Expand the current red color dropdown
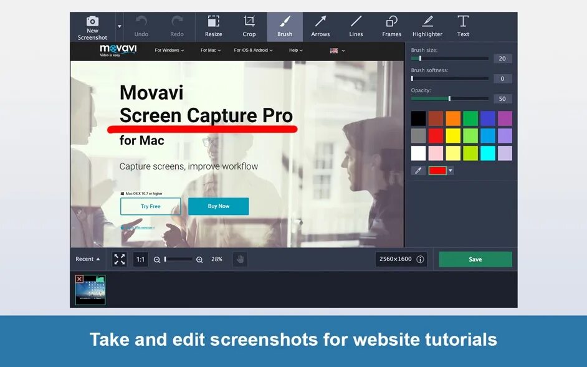The image size is (587, 367). 451,171
